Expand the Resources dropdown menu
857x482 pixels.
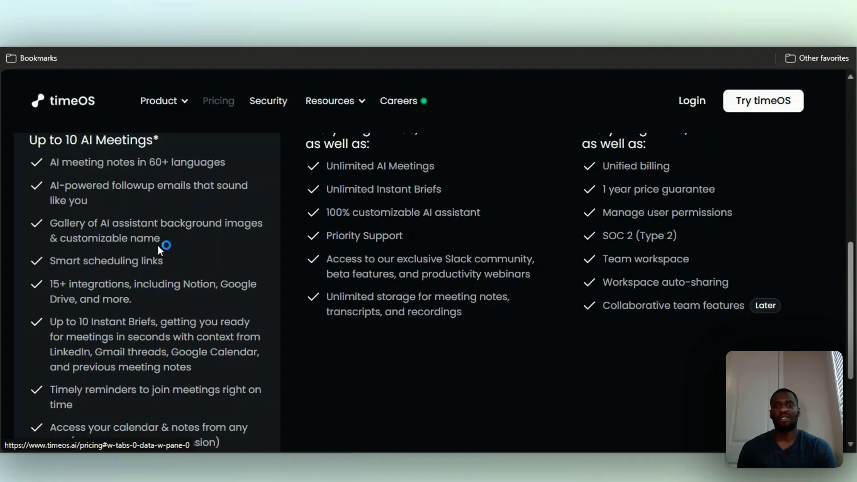coord(335,101)
